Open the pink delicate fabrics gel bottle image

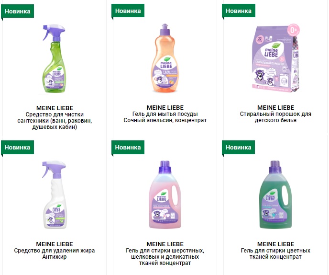click(x=165, y=195)
